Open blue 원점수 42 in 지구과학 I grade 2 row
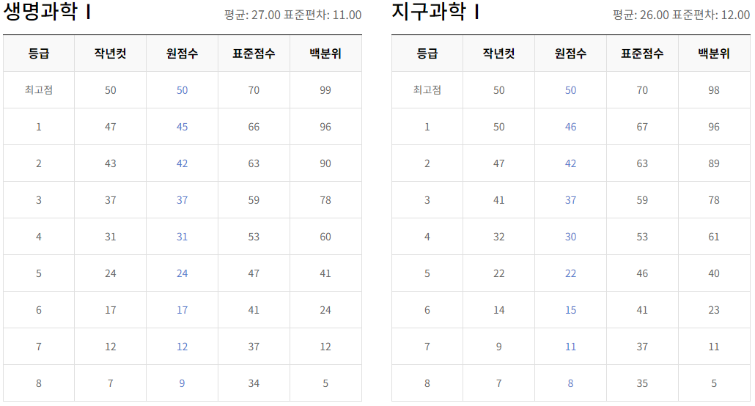Screen dimensions: 755x406 (570, 163)
